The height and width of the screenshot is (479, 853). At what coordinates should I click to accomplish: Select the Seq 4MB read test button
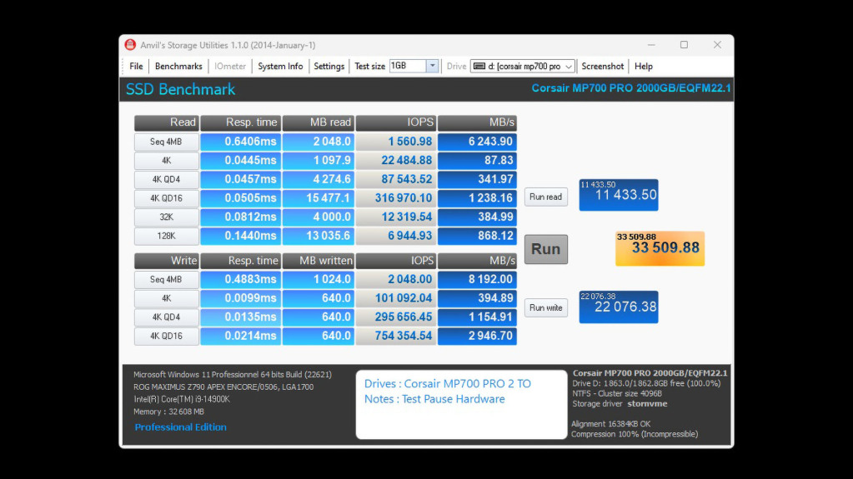pos(167,142)
